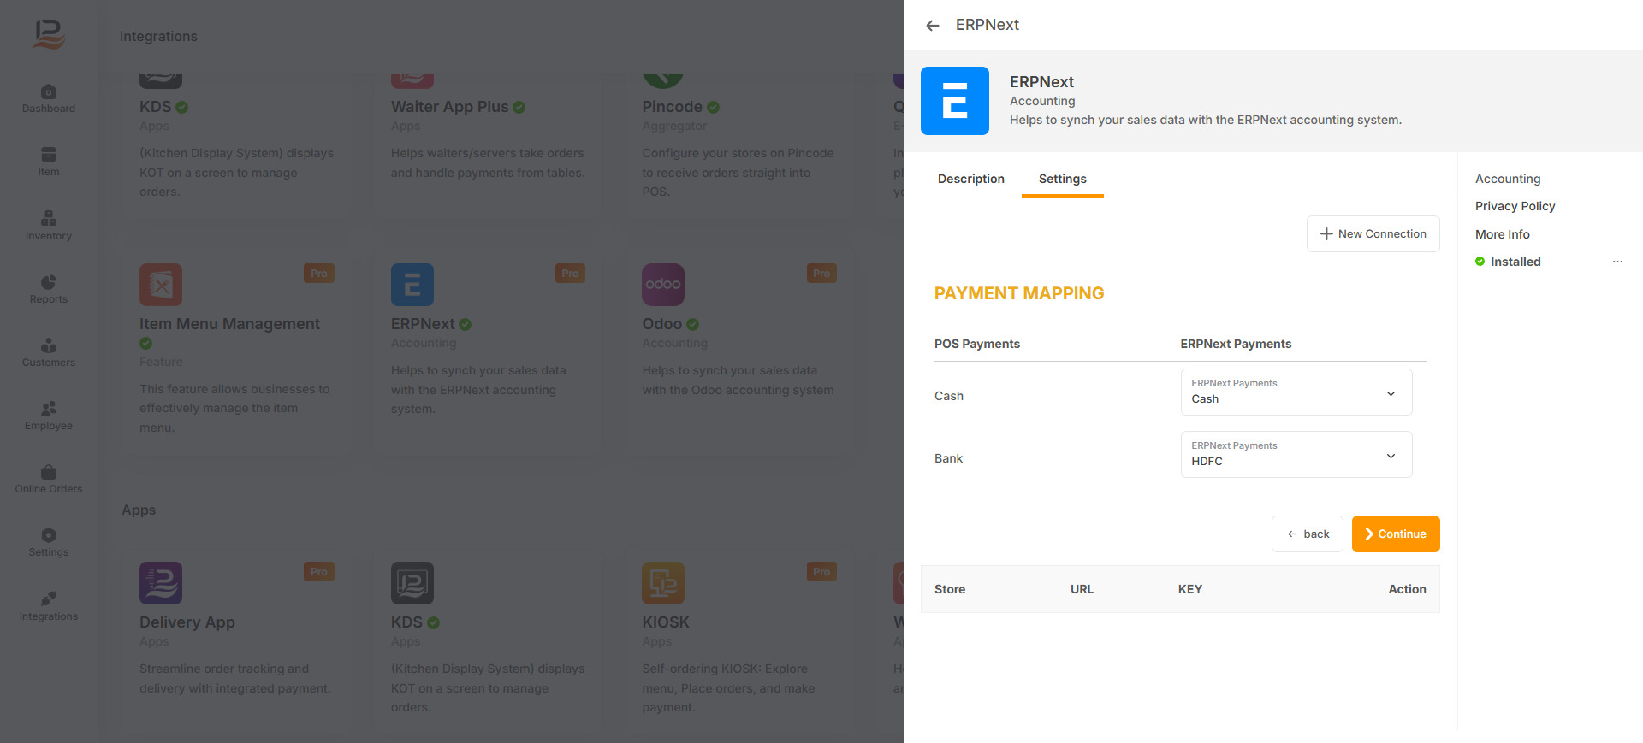Switch to the Description tab
Screen dimensions: 1643x743
click(970, 179)
